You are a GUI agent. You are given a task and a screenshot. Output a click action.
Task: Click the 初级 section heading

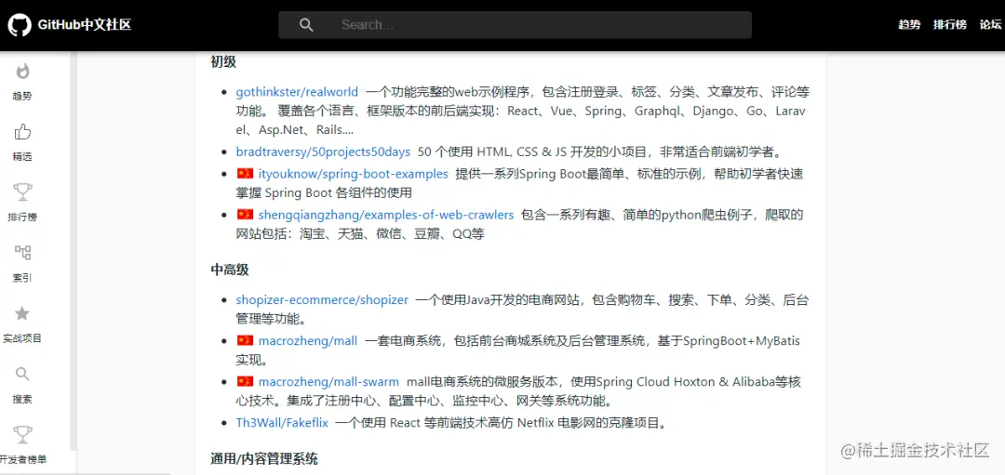click(223, 62)
